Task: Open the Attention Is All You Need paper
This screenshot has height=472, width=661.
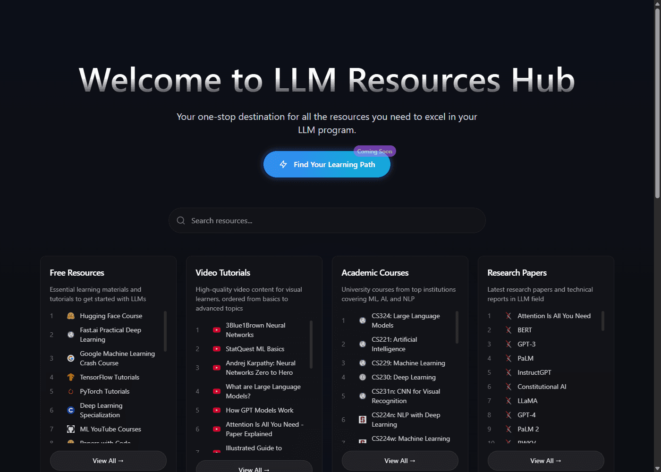Action: tap(554, 316)
